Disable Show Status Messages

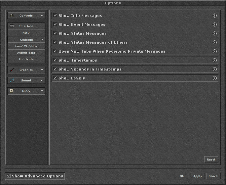(x=55, y=33)
